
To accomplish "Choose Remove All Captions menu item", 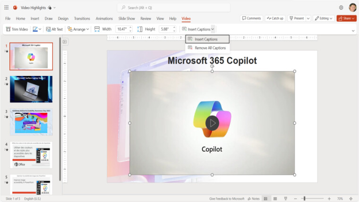I will click(x=207, y=48).
